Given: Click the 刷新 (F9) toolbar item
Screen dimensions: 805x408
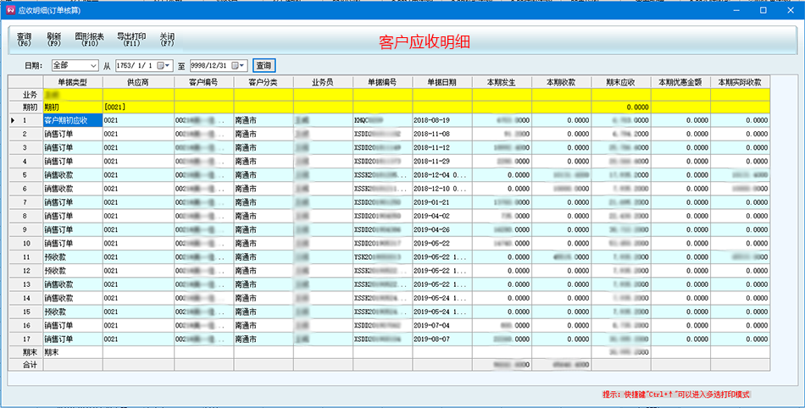Looking at the screenshot, I should point(54,40).
